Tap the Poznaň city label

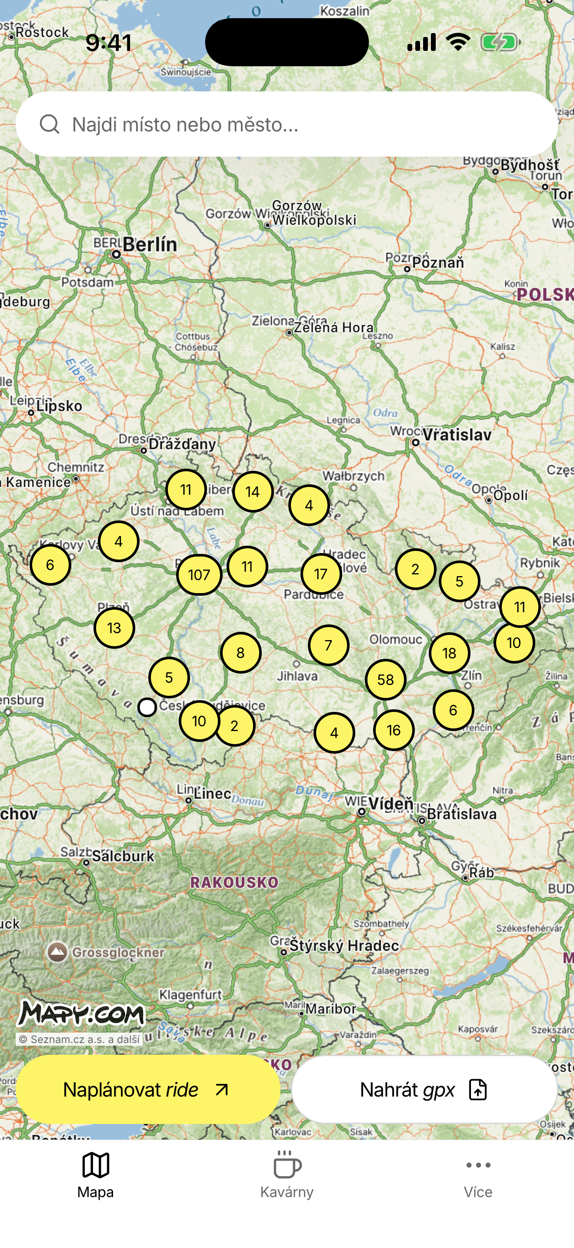pos(438,262)
